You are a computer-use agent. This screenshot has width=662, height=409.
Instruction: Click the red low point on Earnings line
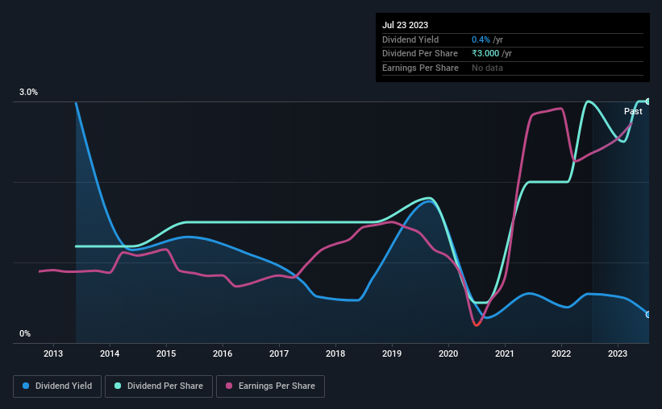(477, 324)
